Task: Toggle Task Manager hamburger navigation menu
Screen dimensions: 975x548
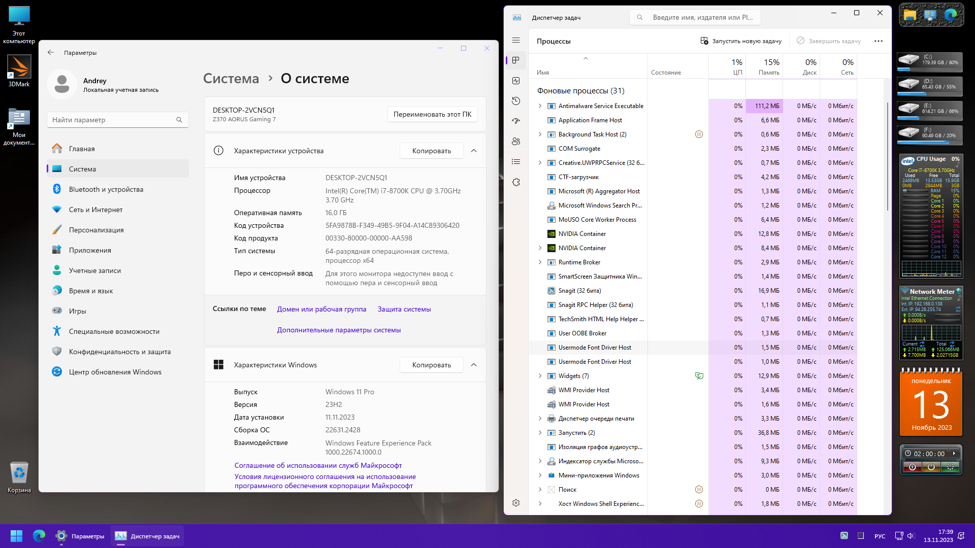Action: (x=516, y=40)
